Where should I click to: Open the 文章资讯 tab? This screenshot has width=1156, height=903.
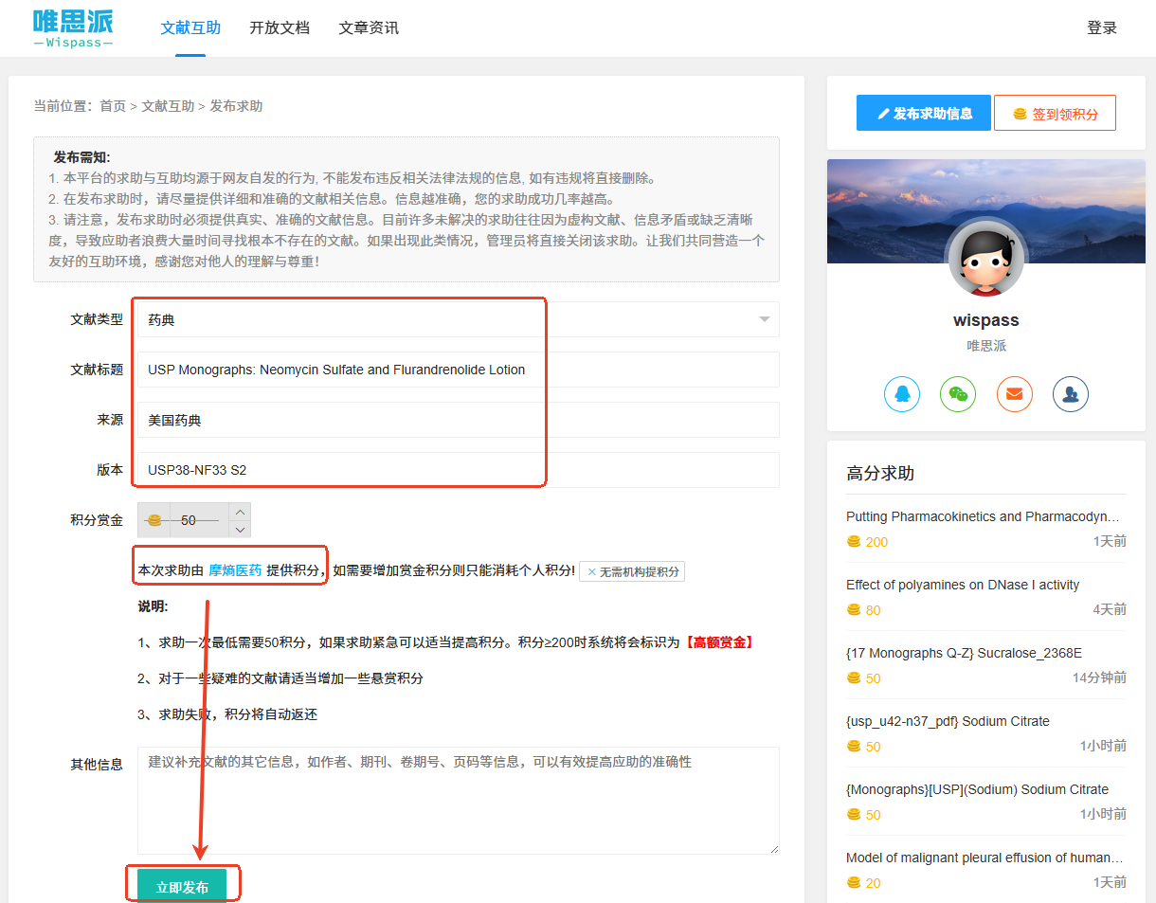pyautogui.click(x=369, y=28)
